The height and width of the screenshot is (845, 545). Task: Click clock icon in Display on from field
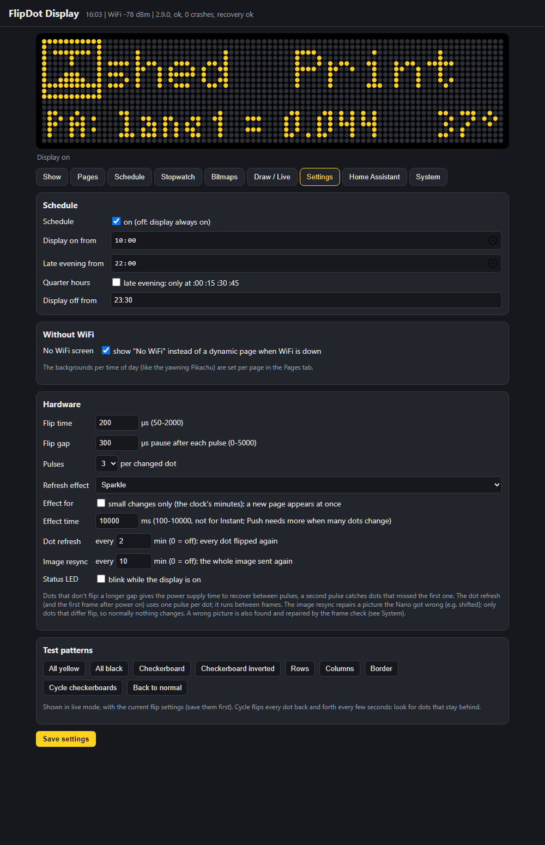point(492,240)
